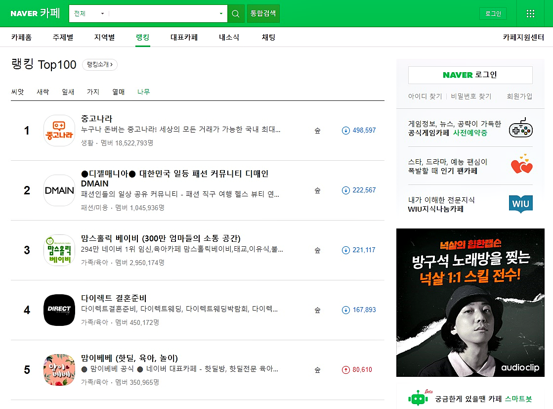The height and width of the screenshot is (409, 553).
Task: Click the 숲 grade icon for 맘이베베
Action: [x=317, y=370]
